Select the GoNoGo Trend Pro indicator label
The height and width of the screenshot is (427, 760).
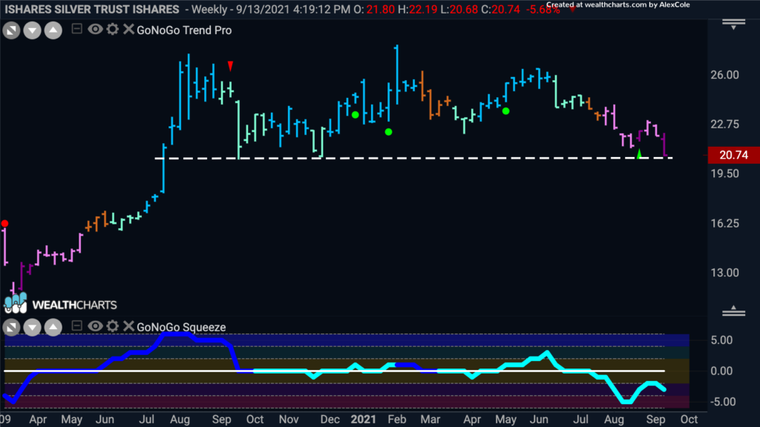click(184, 30)
